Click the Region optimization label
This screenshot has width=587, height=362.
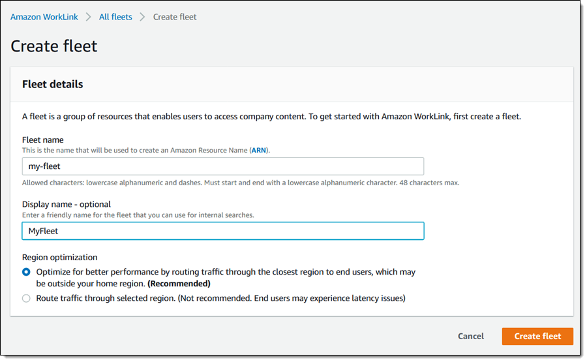59,258
